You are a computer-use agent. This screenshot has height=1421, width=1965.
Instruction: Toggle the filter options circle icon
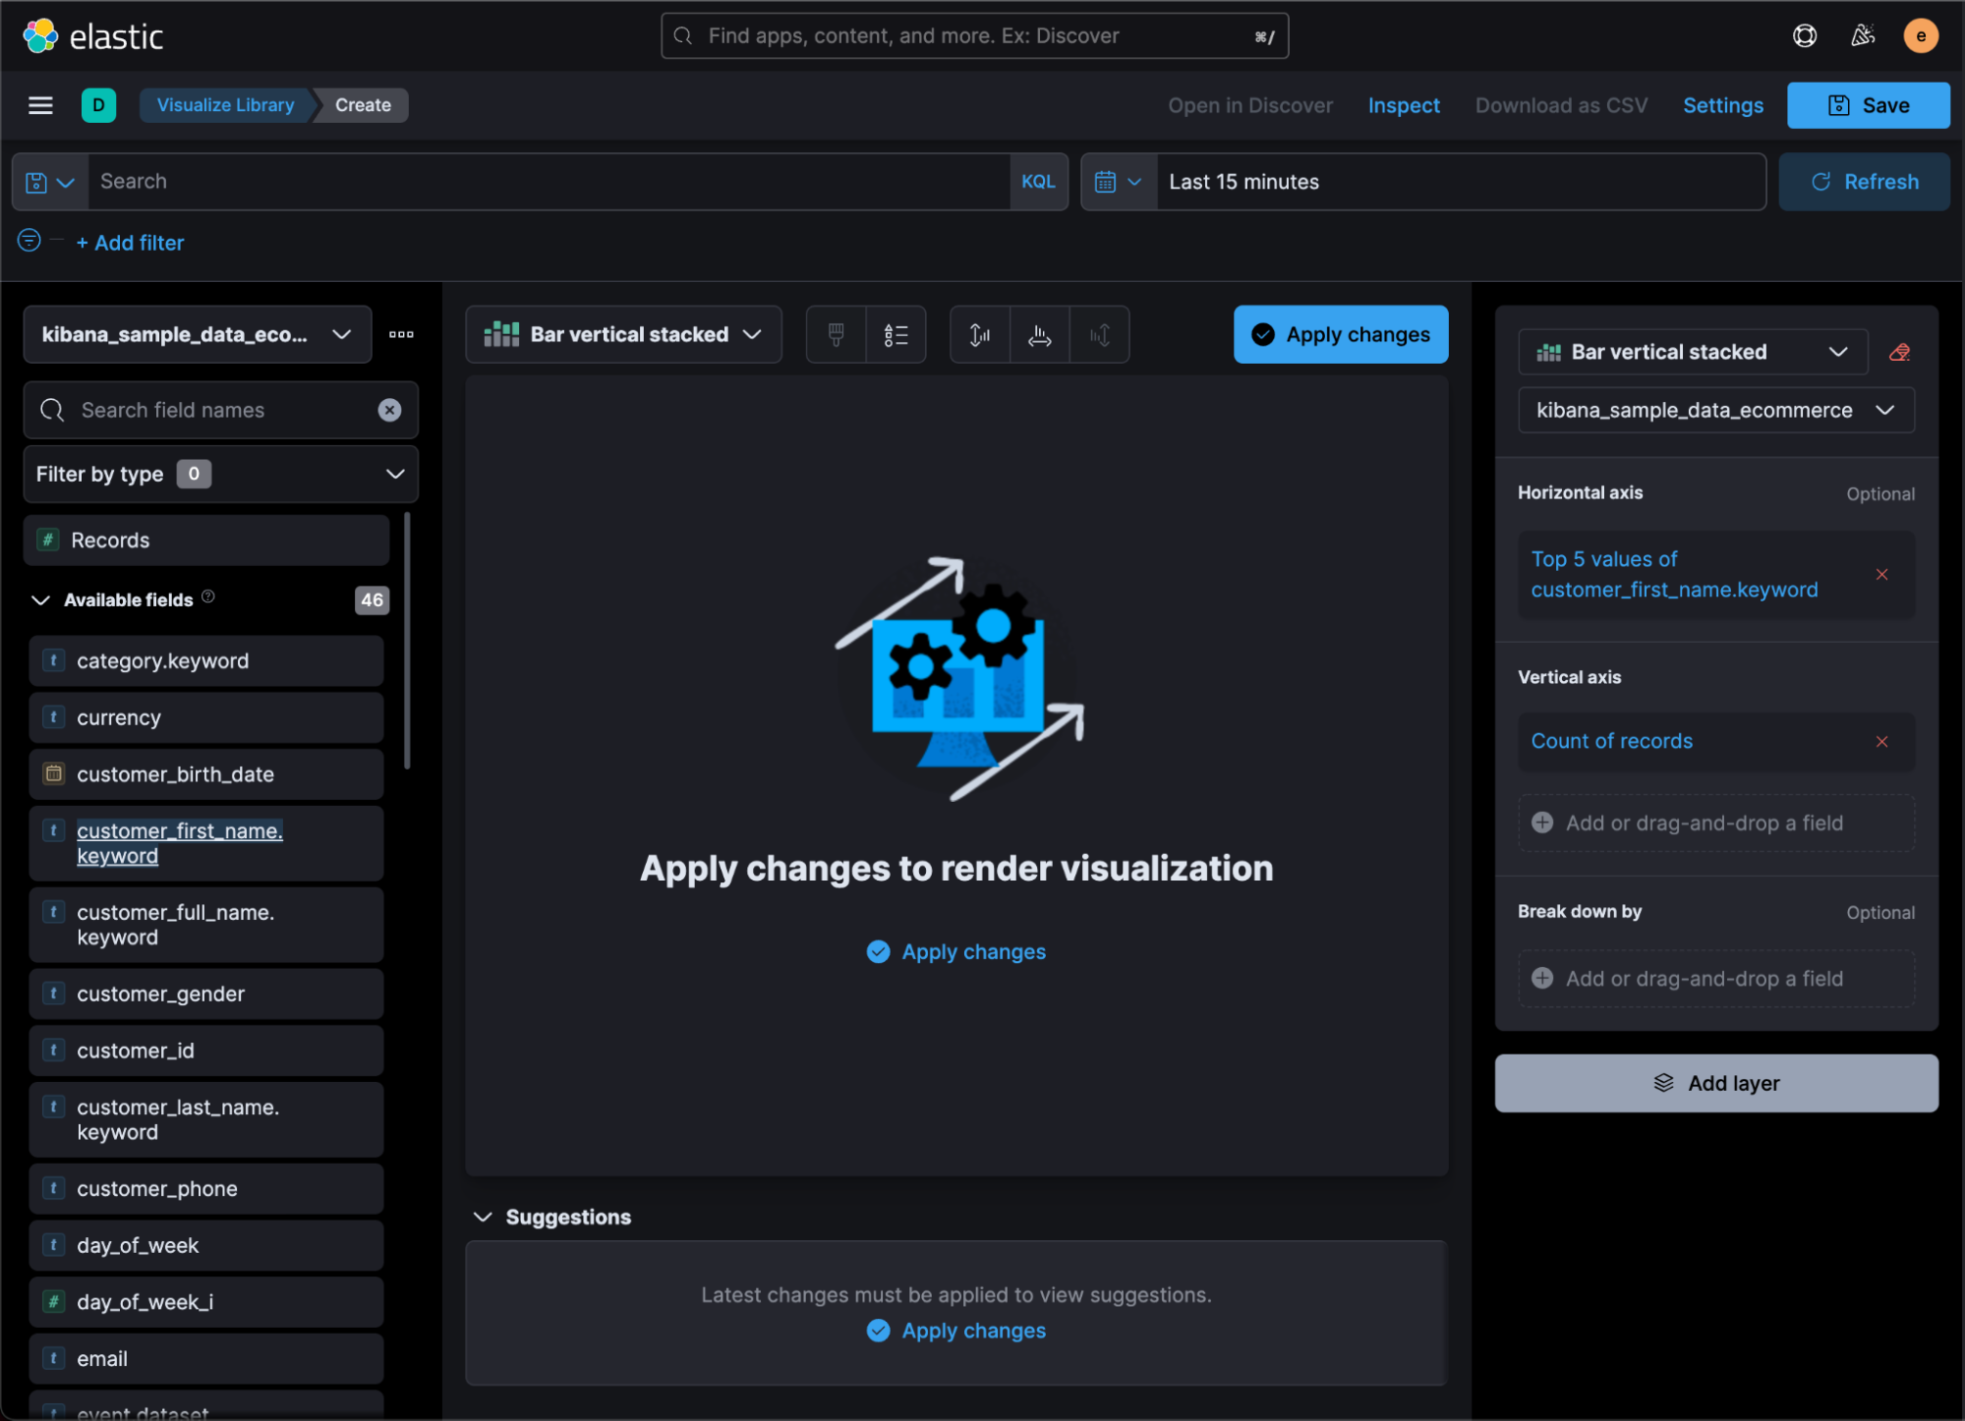click(x=29, y=241)
